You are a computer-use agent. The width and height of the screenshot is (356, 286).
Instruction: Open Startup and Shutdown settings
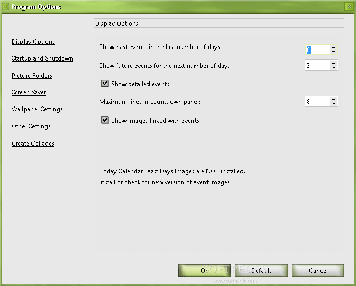point(42,58)
